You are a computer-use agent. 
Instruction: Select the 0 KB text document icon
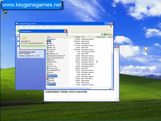point(48,52)
